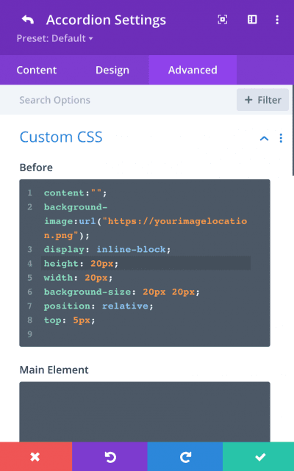Undo last change in footer
The width and height of the screenshot is (294, 471).
(110, 456)
